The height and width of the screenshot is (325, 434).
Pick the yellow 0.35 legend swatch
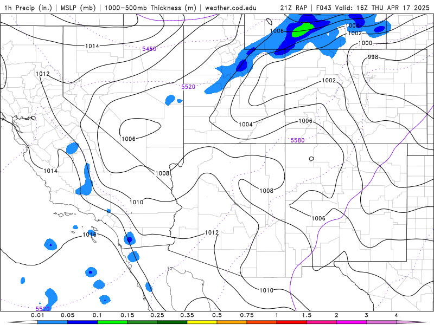[x=202, y=322]
